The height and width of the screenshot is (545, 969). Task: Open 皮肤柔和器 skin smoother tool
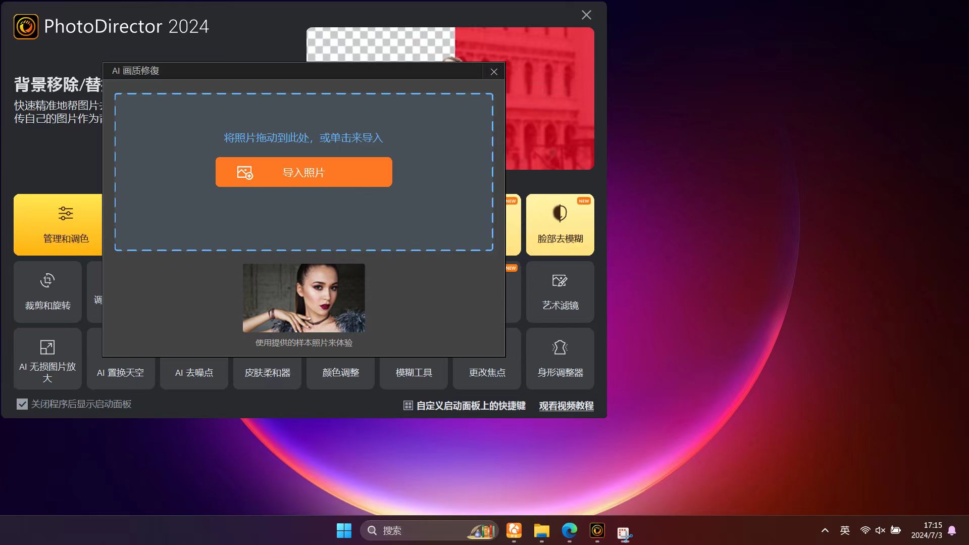point(267,373)
